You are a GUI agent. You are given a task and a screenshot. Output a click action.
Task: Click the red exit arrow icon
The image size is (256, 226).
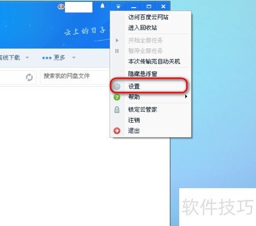point(117,131)
